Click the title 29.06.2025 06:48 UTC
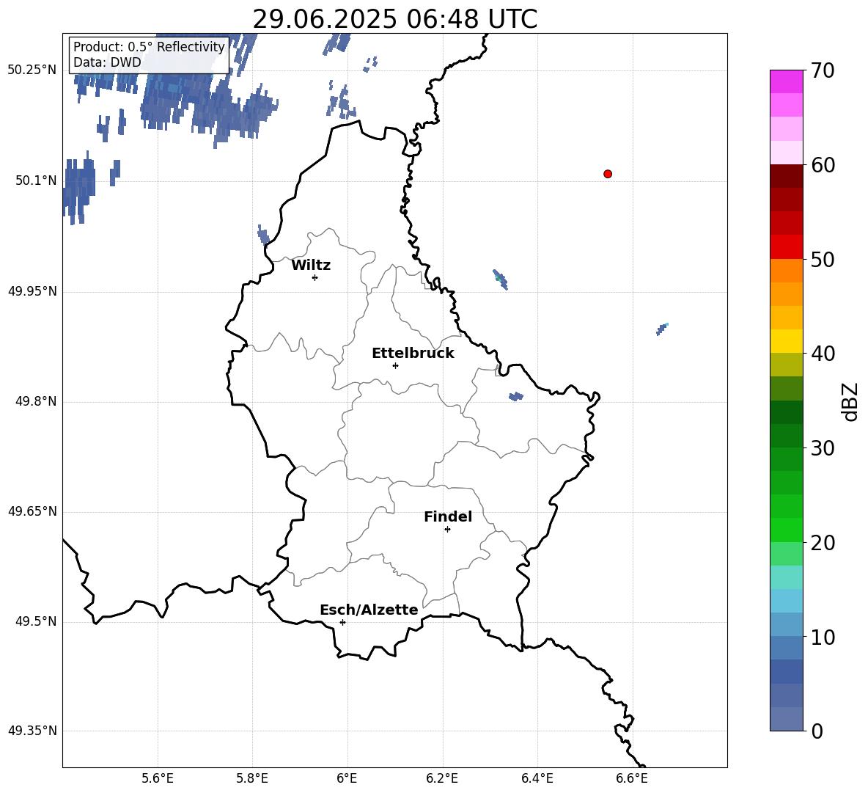 coord(394,19)
